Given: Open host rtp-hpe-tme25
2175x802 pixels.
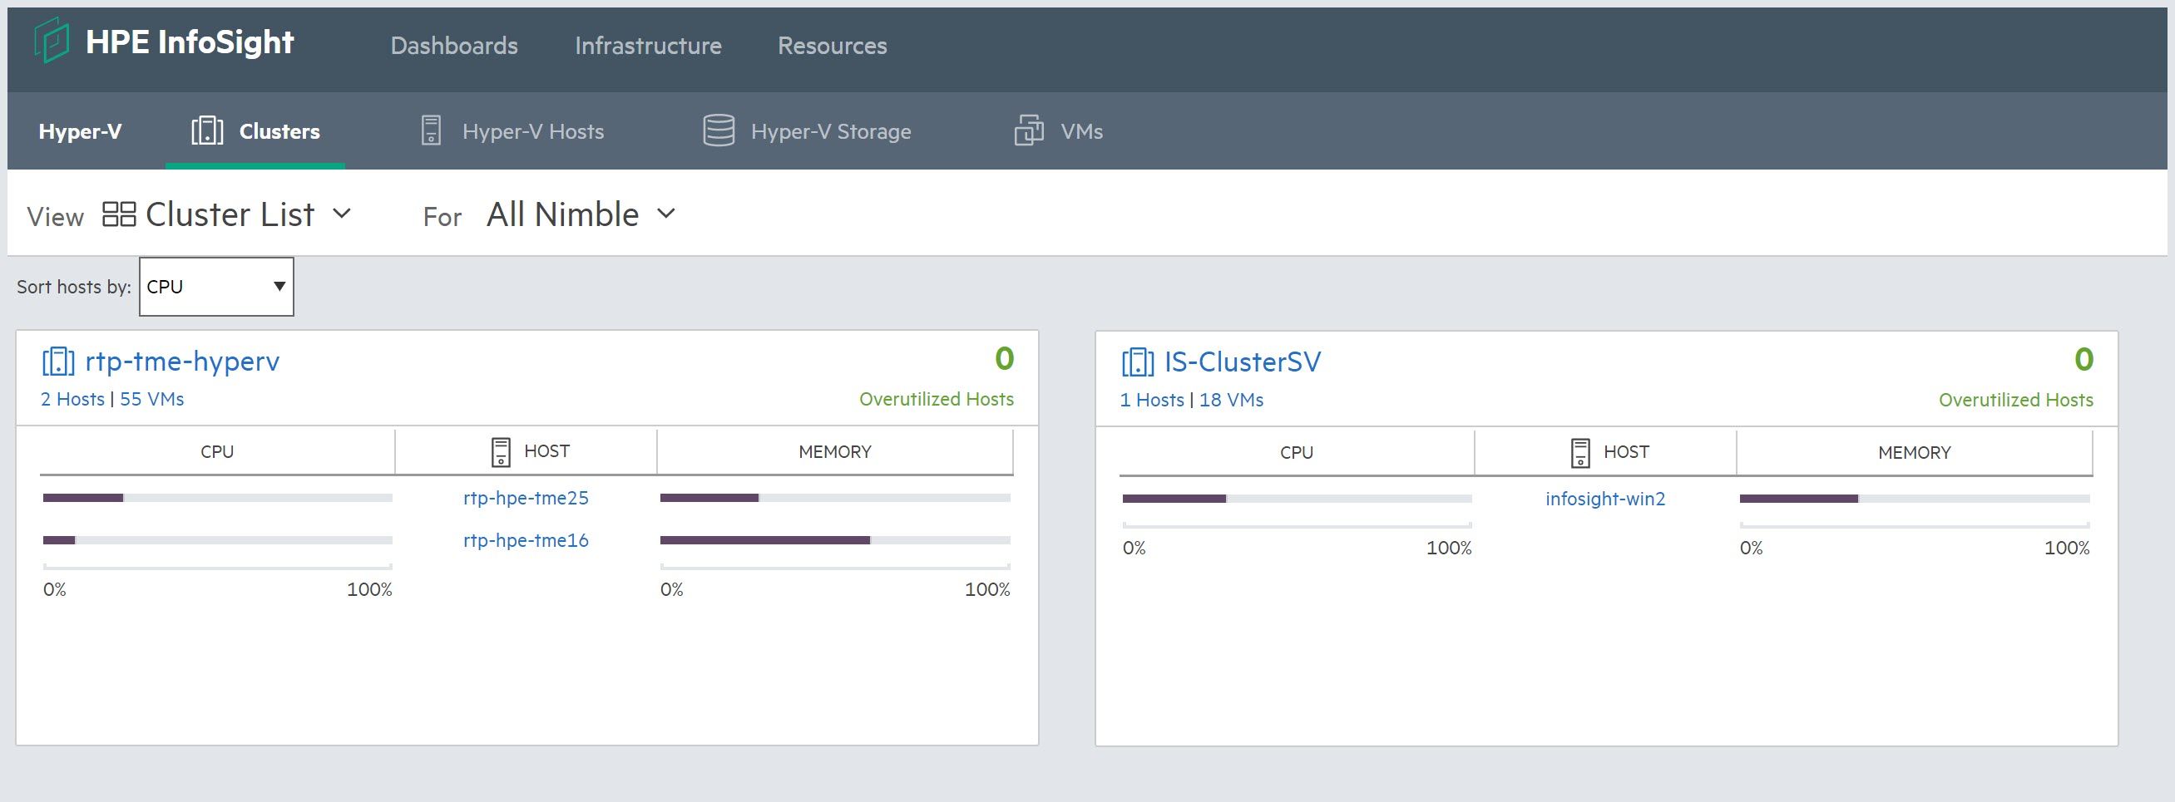Looking at the screenshot, I should coord(526,498).
